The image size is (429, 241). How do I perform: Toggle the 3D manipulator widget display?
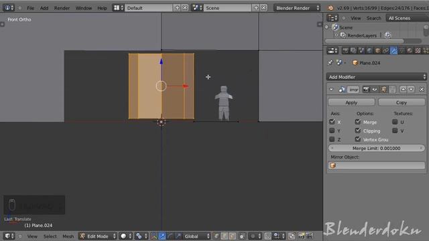(154, 236)
